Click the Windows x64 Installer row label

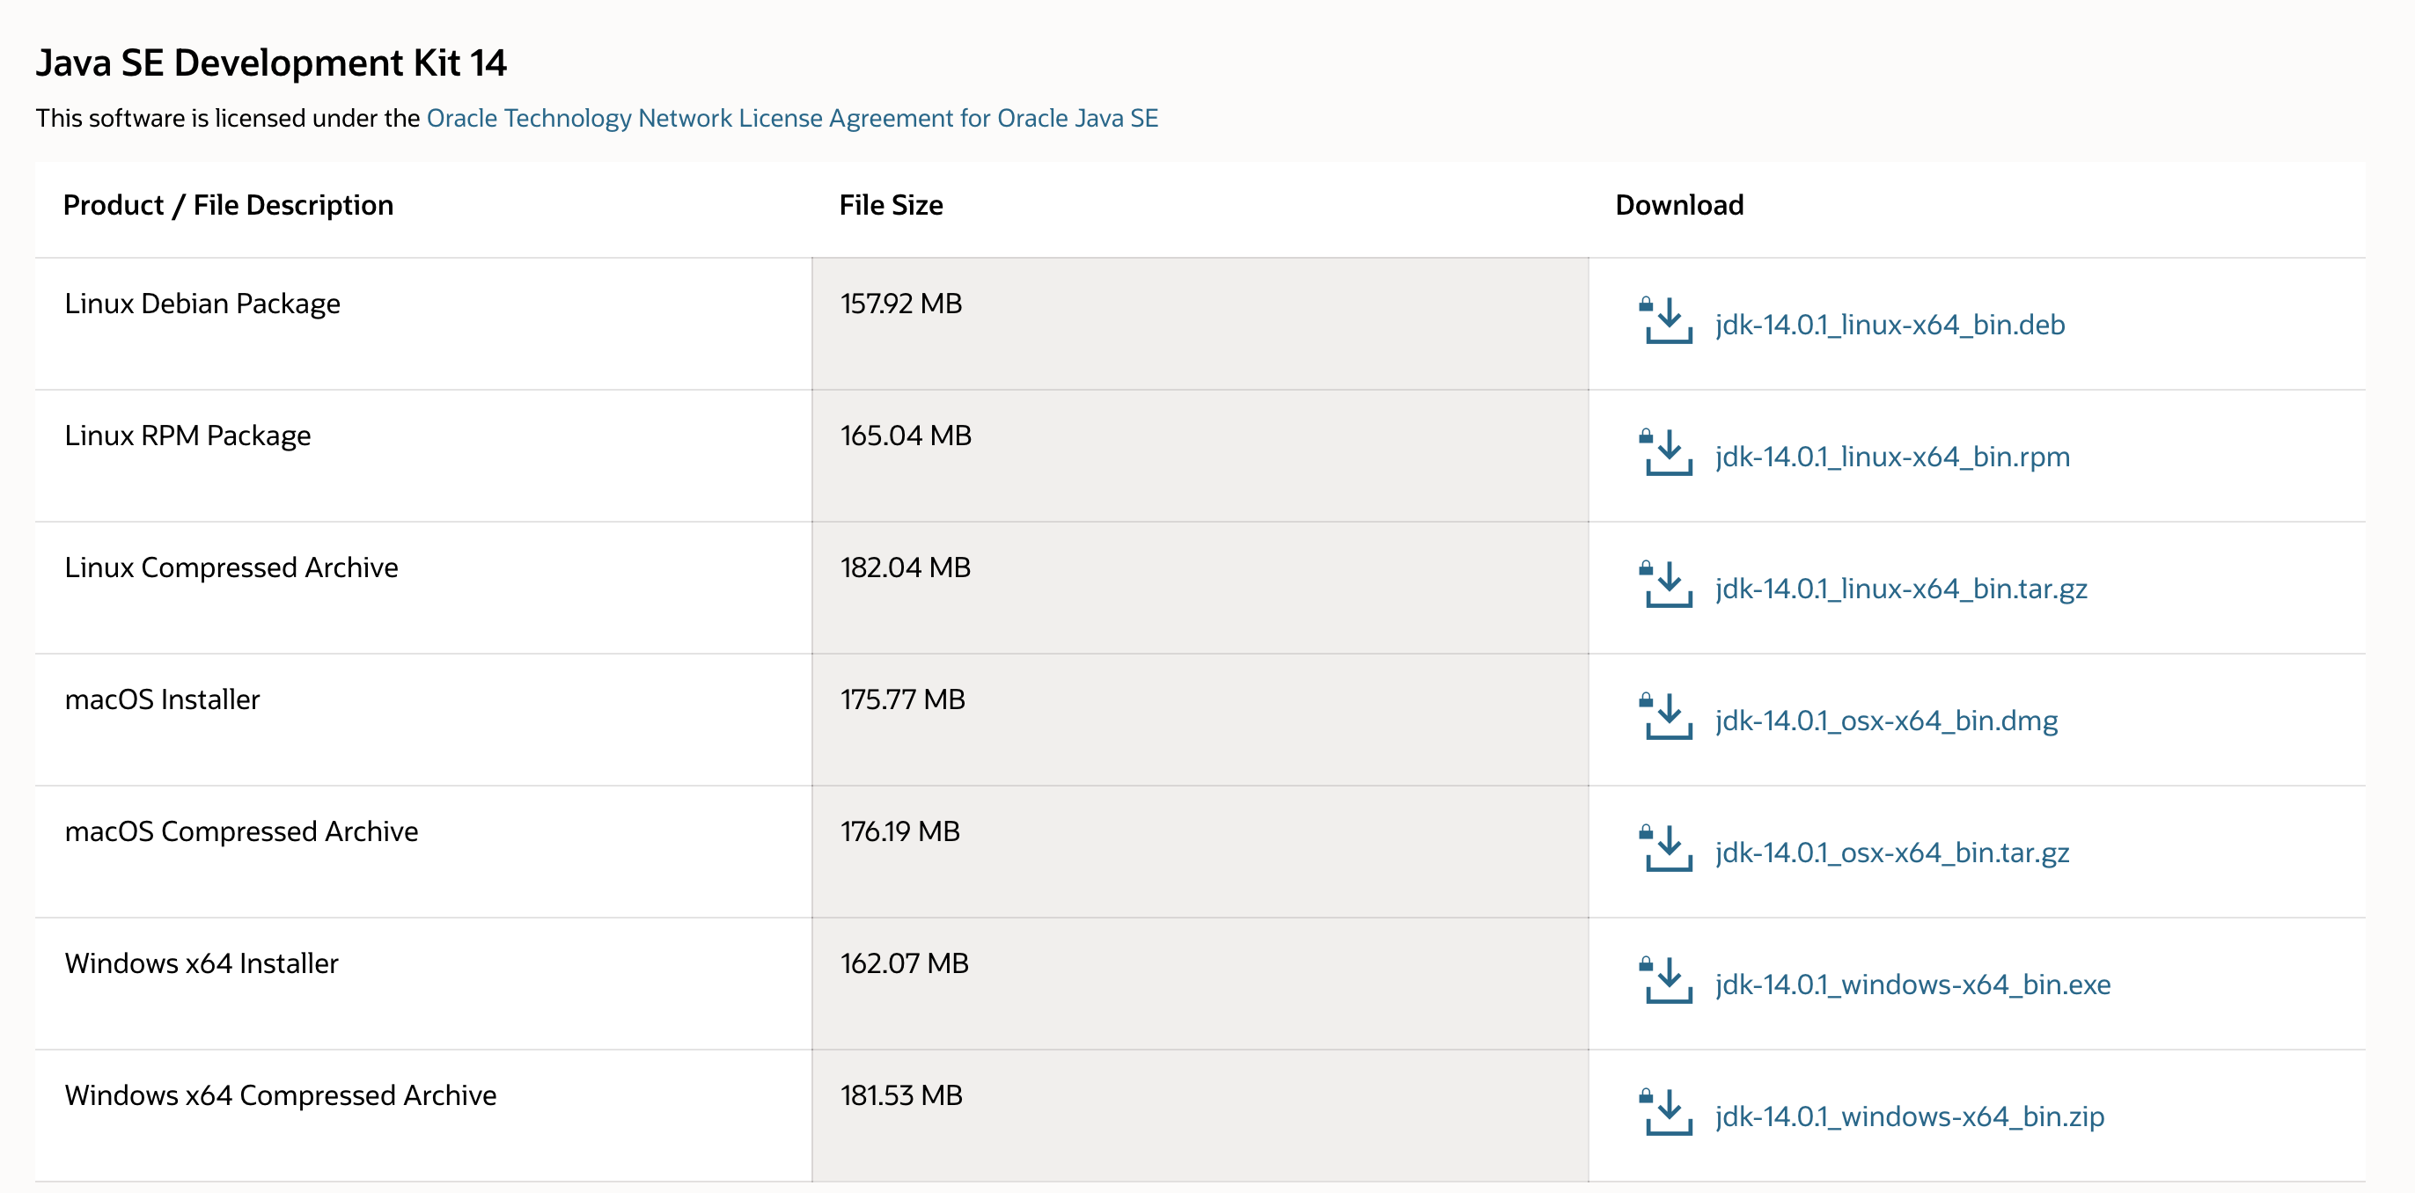[x=202, y=963]
